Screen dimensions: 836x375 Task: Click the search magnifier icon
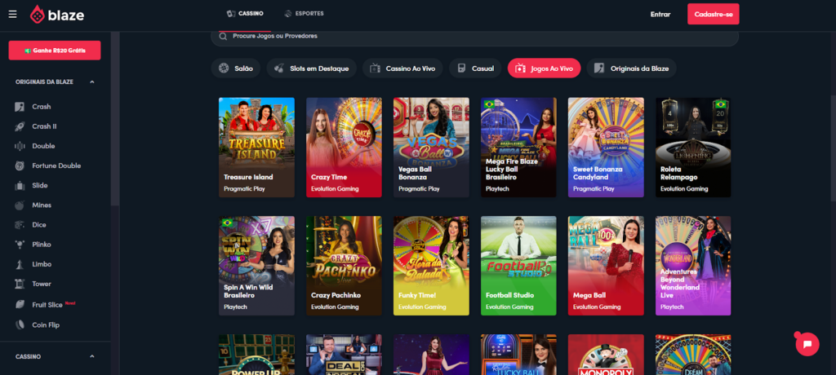point(224,36)
